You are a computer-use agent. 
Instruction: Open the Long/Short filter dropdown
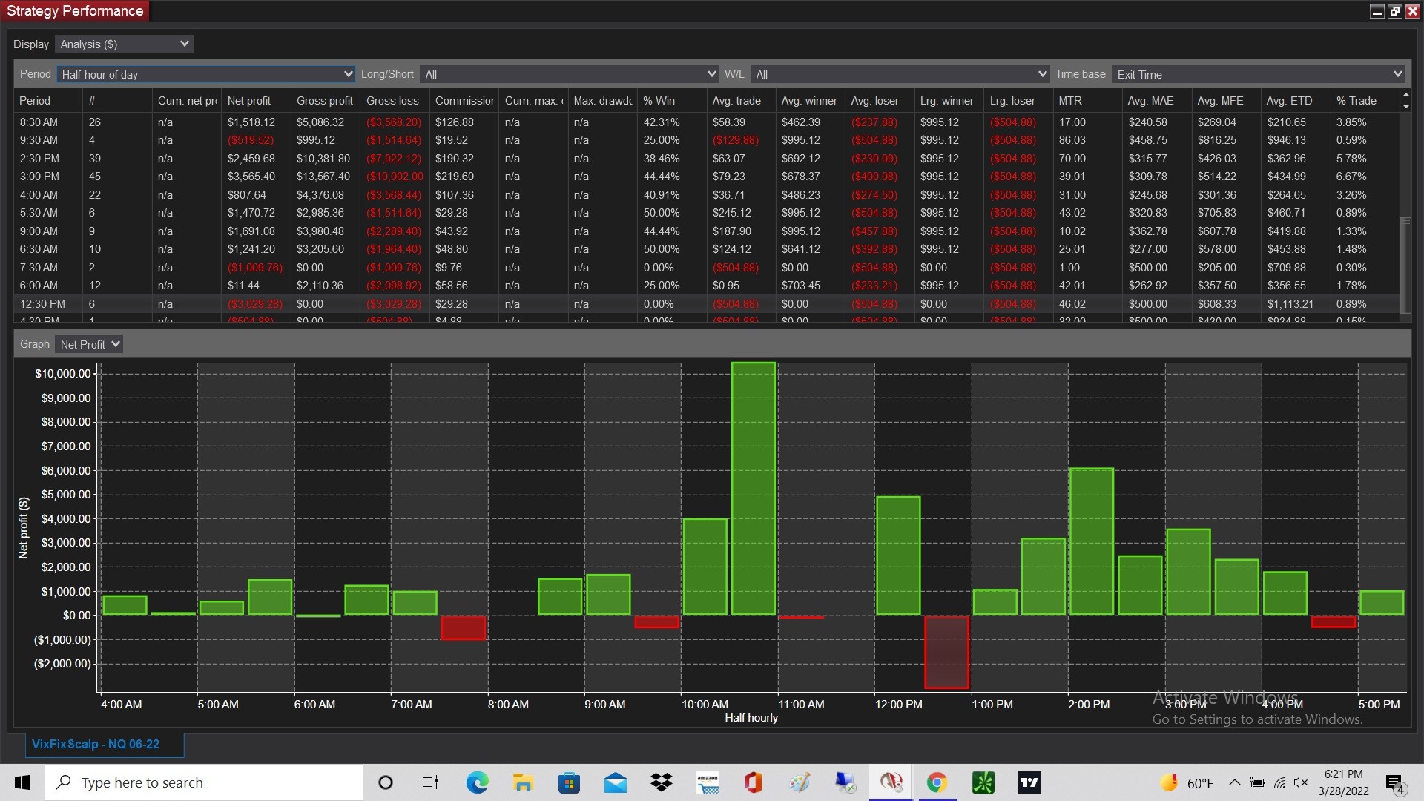[x=569, y=74]
